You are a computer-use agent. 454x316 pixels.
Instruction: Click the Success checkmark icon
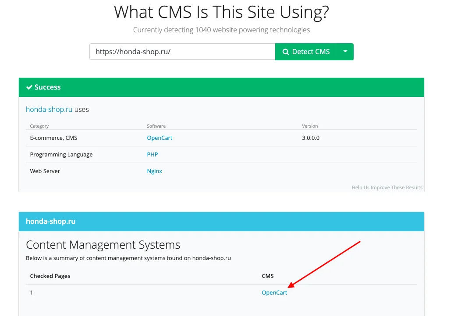tap(29, 87)
